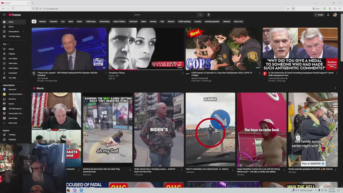The height and width of the screenshot is (193, 343).
Task: Open the Newsmax subscription channel
Action: tap(14, 89)
